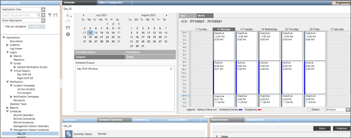The image size is (351, 138).
Task: Open the Show Description dropdown
Action: click(x=43, y=21)
